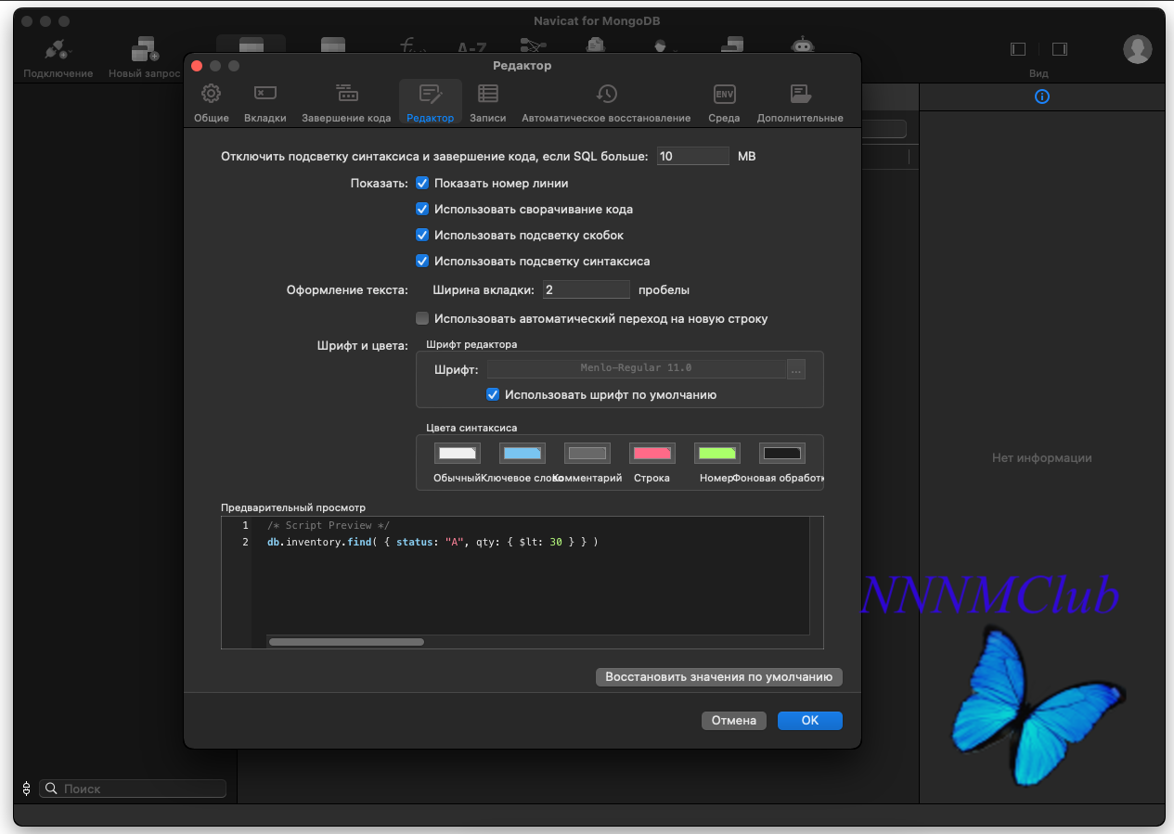This screenshot has width=1174, height=834.
Task: Open the Записи settings tab
Action: pyautogui.click(x=488, y=103)
